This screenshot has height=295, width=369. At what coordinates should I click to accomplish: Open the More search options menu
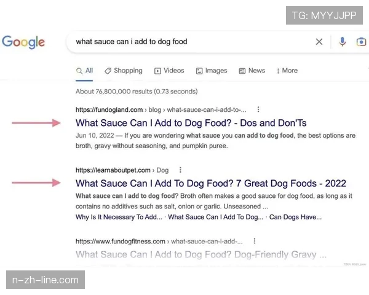(x=287, y=71)
